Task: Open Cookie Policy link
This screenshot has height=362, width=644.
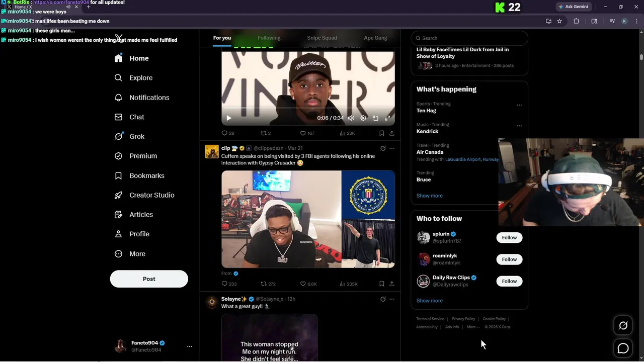Action: click(494, 319)
